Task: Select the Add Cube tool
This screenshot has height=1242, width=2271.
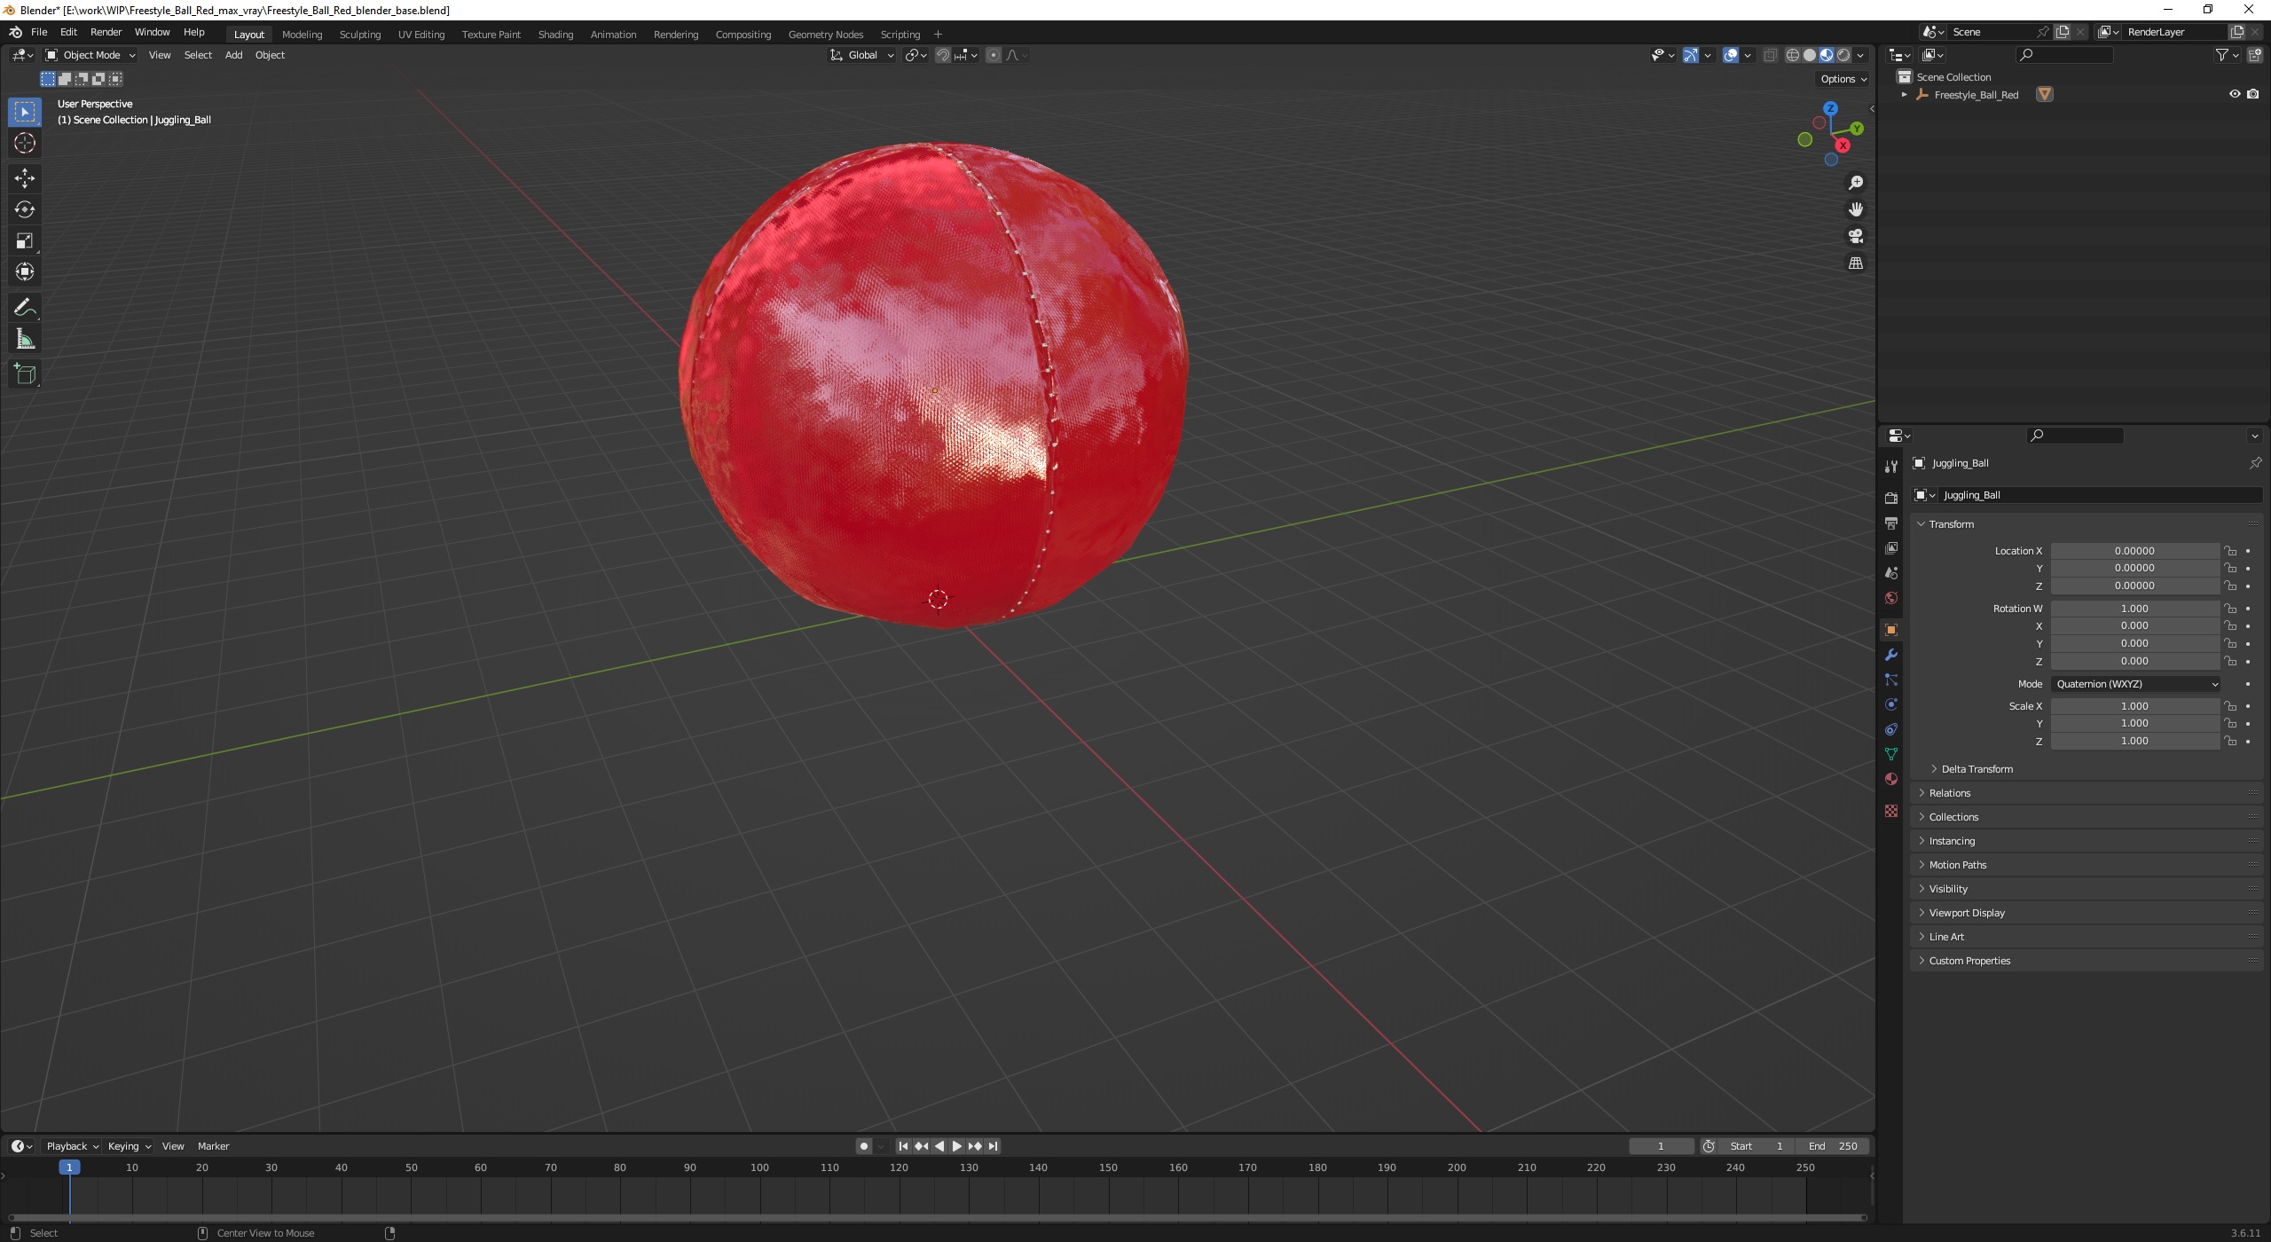Action: (25, 374)
